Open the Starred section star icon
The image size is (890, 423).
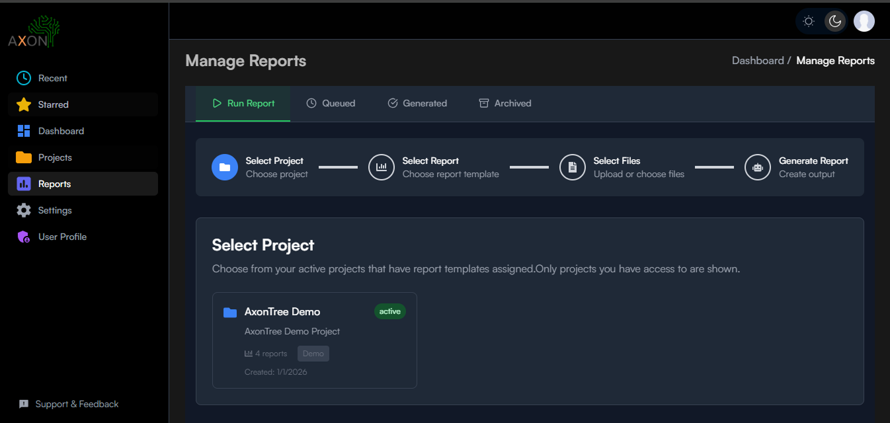pyautogui.click(x=24, y=104)
